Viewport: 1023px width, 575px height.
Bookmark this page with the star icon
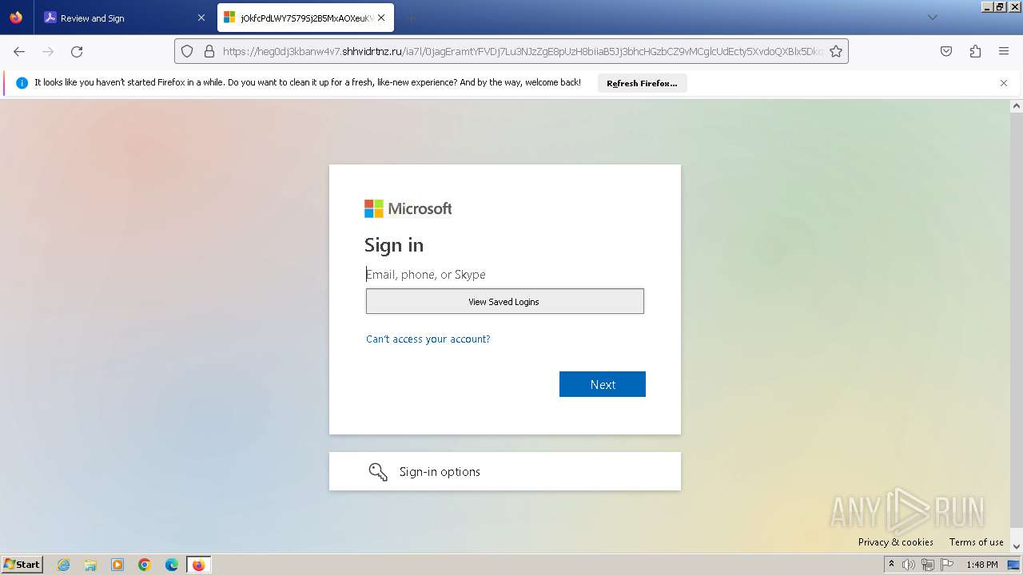836,51
